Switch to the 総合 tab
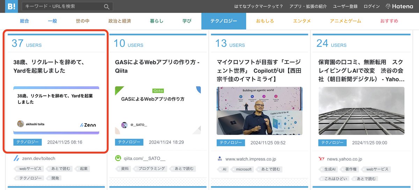 [24, 21]
